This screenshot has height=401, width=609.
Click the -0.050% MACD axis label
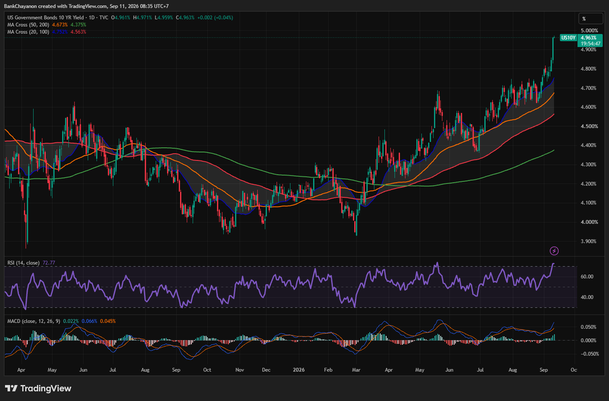(590, 354)
